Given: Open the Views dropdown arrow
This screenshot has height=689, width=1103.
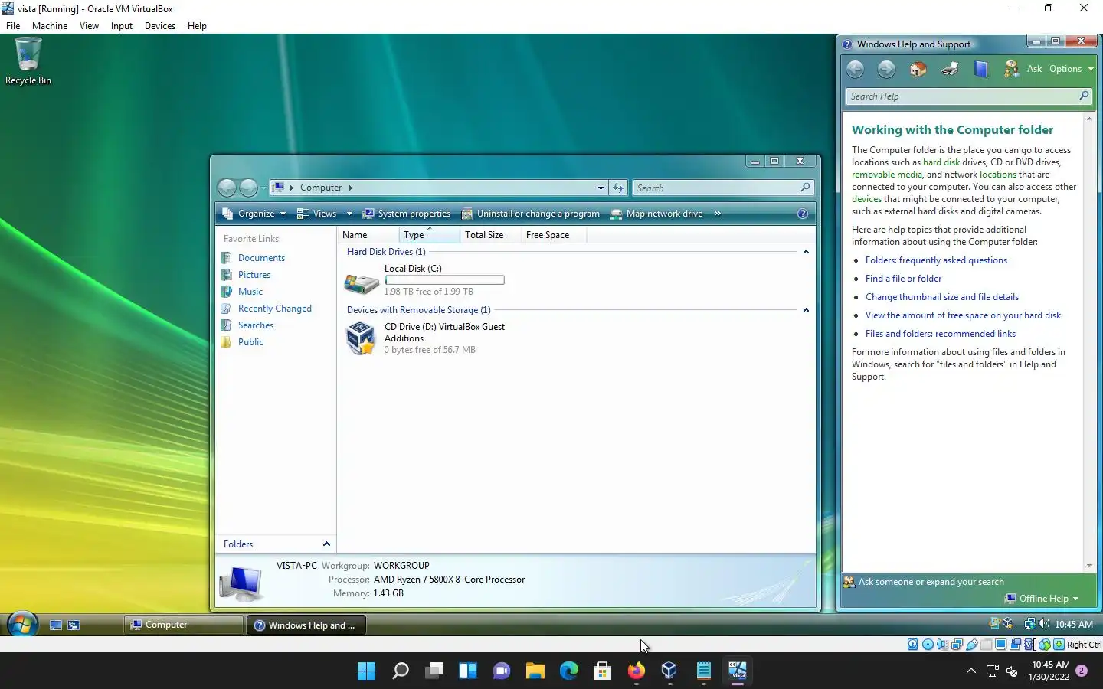Looking at the screenshot, I should pyautogui.click(x=349, y=214).
